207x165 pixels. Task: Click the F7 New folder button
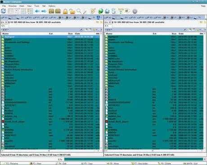pyautogui.click(x=139, y=164)
